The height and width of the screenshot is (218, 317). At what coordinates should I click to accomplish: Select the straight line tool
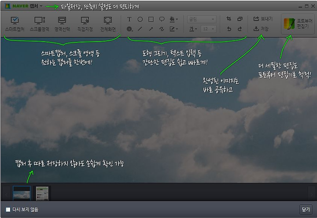coord(140,29)
